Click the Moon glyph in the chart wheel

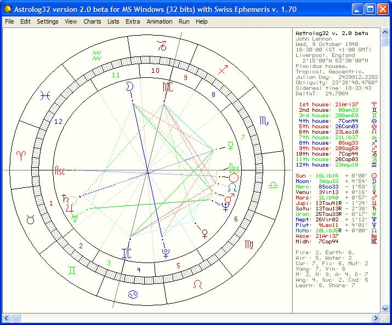[x=129, y=86]
